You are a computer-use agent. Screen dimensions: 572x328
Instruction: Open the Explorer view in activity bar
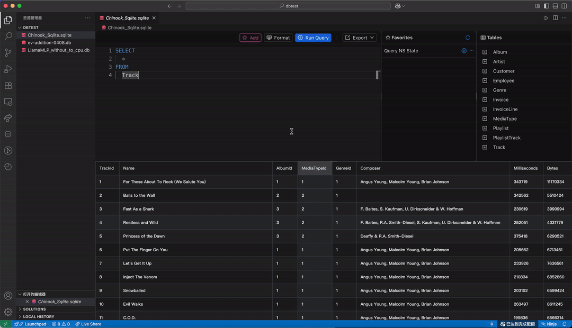point(8,20)
